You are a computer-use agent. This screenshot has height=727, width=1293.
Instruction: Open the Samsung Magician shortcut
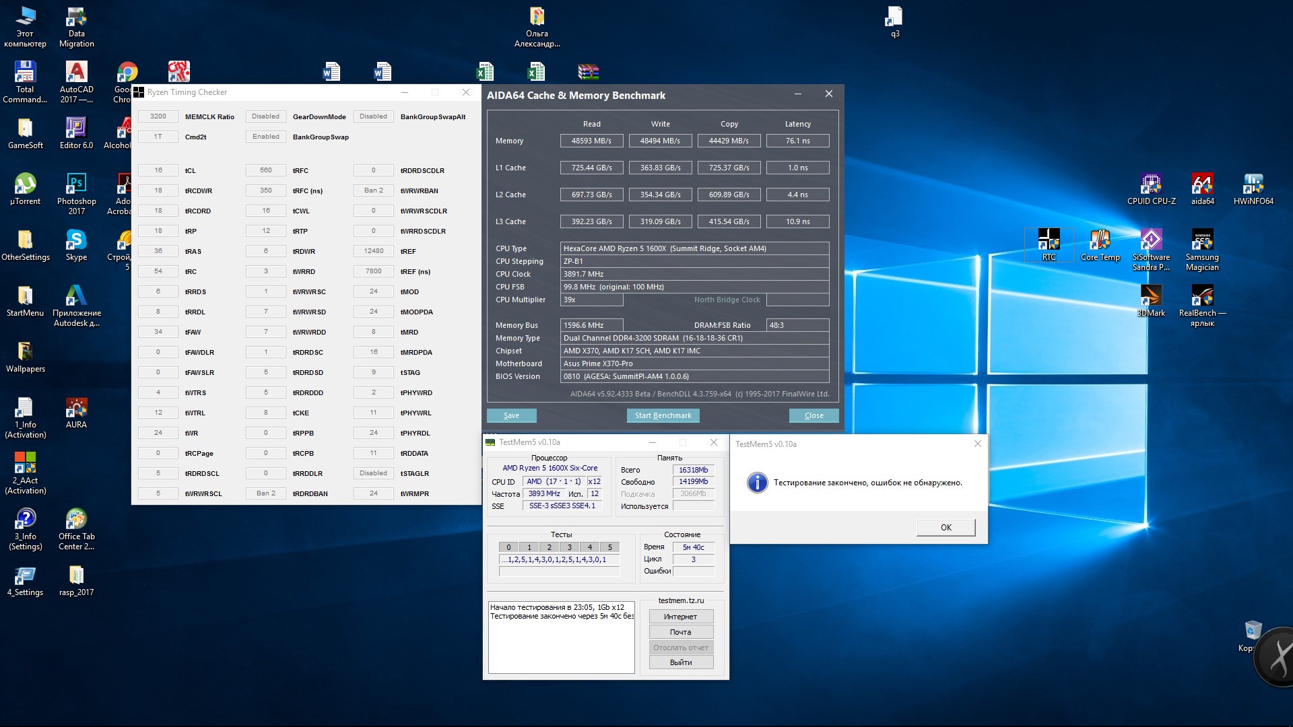coord(1202,240)
